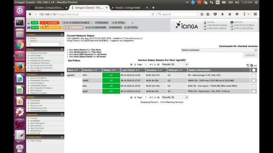The height and width of the screenshot is (153, 273).
Task: Click host name egm001 in table
Action: (71, 75)
